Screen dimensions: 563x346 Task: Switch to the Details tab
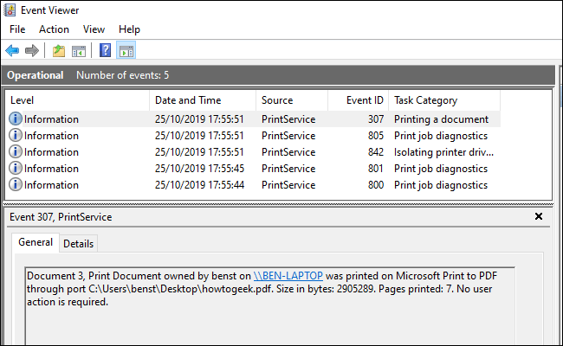point(79,244)
